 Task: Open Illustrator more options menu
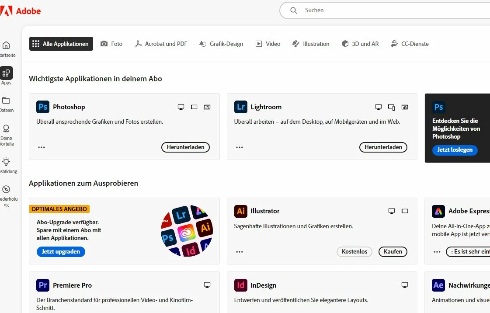pos(240,252)
